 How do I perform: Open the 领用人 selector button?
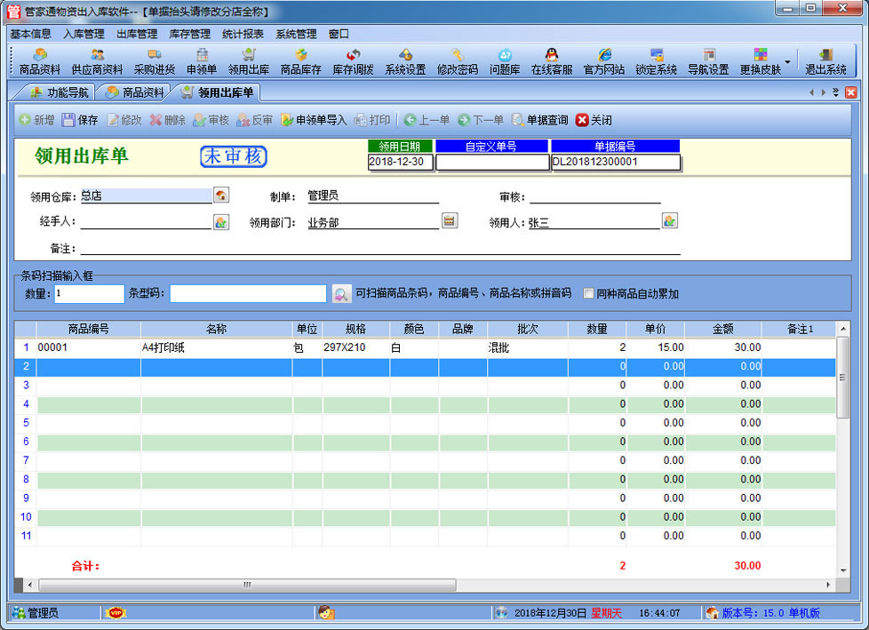670,221
